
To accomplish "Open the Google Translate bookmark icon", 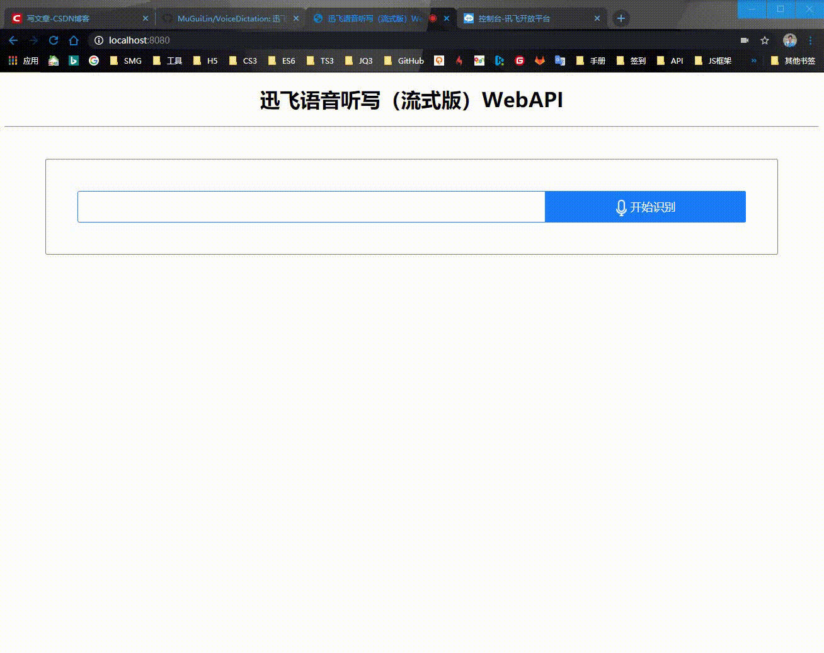I will 560,61.
